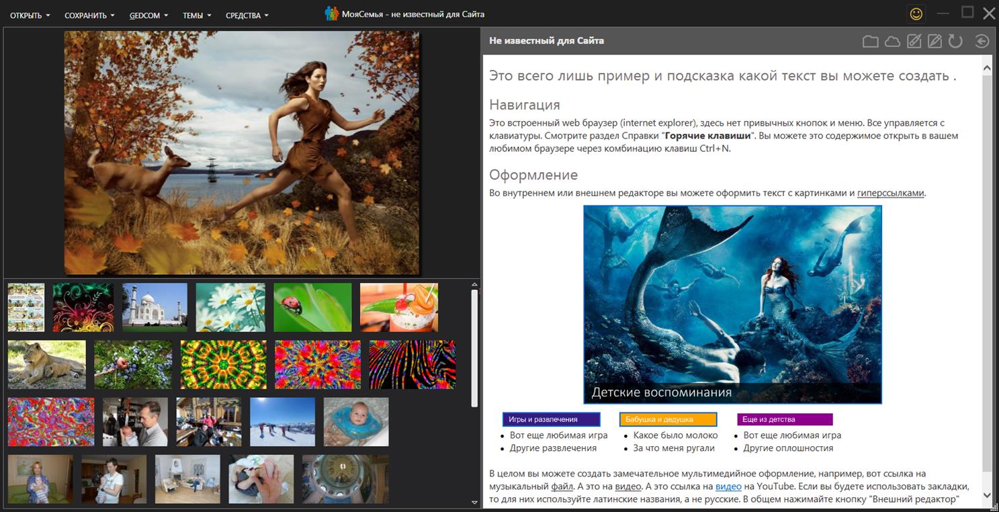Screen dimensions: 999x512
Task: Click the yellow smiley face icon
Action: tap(916, 13)
